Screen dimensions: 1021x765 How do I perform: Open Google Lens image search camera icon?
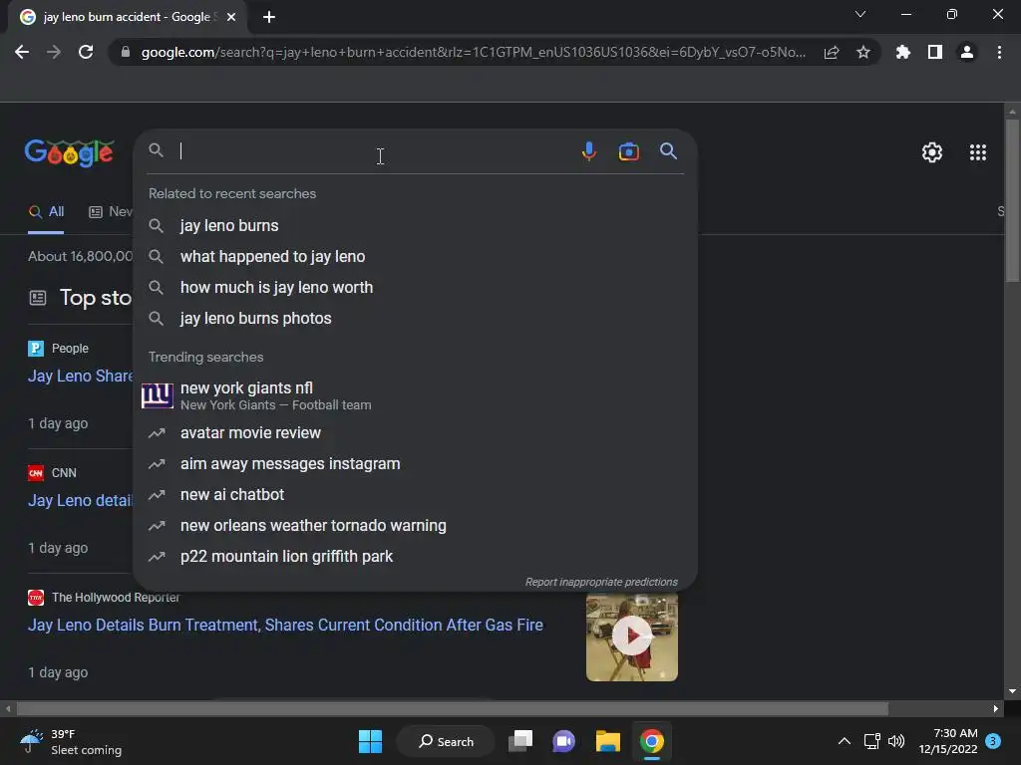628,151
